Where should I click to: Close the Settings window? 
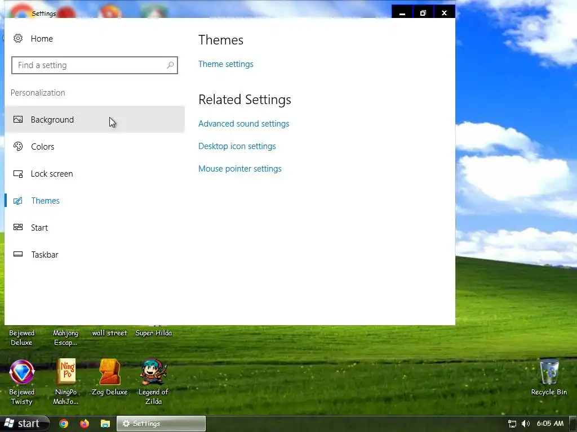pyautogui.click(x=444, y=12)
